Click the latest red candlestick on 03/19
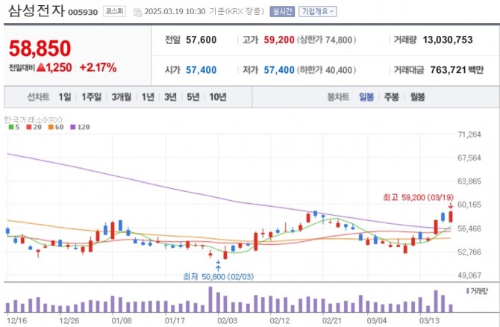The width and height of the screenshot is (500, 327). [x=451, y=217]
